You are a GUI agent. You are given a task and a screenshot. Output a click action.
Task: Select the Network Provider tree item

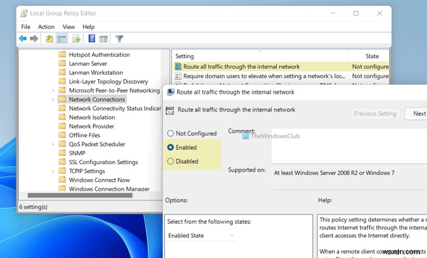[x=91, y=127]
